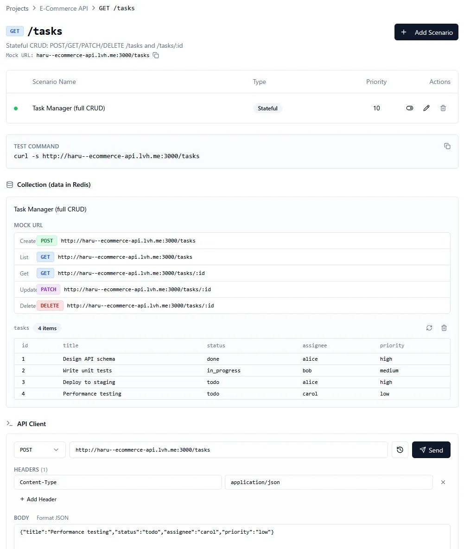
Task: Edit the Task Manager scenario with the pencil icon
Action: pos(426,108)
